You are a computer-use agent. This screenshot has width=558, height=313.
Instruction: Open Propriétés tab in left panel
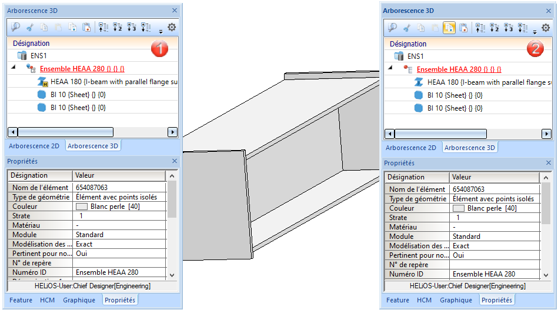pos(120,300)
